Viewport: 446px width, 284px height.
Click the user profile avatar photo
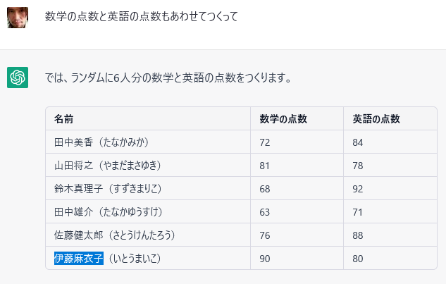18,18
